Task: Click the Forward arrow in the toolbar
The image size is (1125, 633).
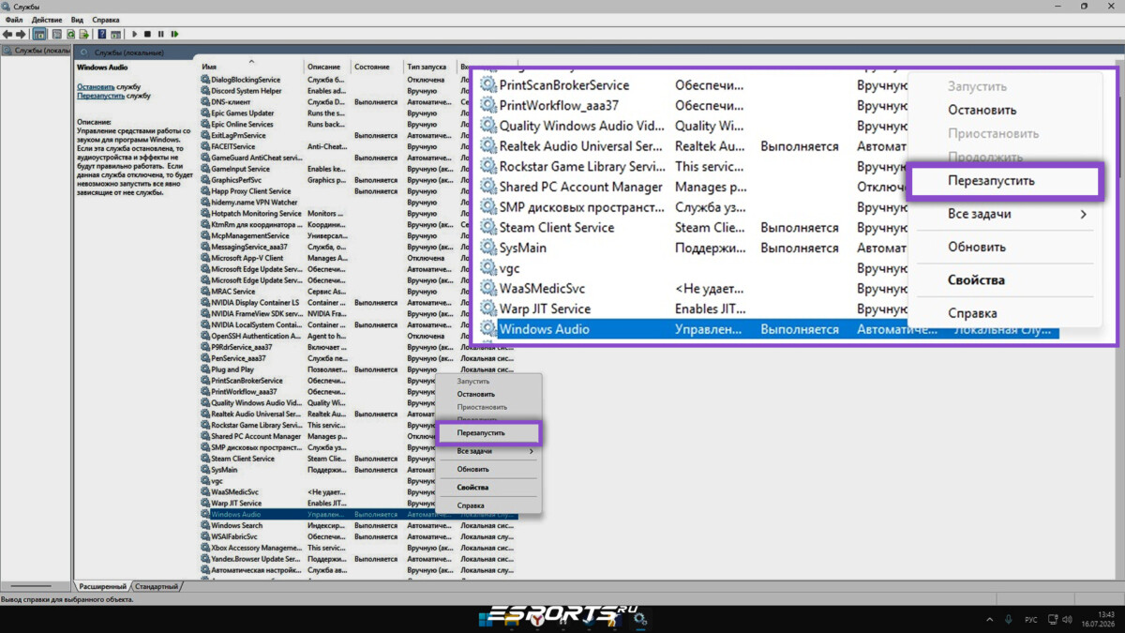Action: (21, 34)
